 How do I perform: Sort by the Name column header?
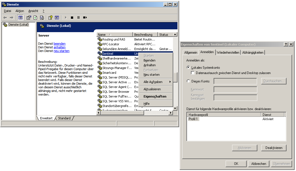pyautogui.click(x=115, y=35)
